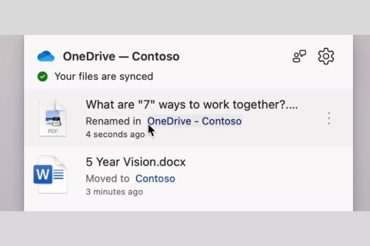Click the blue "W" badge on Word icon
The width and height of the screenshot is (370, 246).
click(x=43, y=174)
